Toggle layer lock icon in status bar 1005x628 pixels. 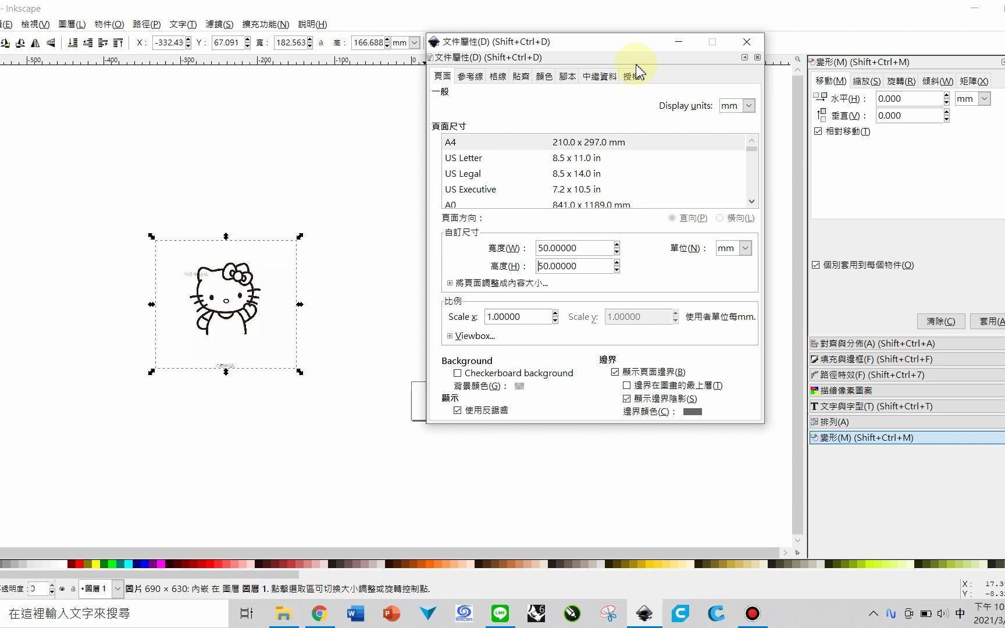[73, 589]
